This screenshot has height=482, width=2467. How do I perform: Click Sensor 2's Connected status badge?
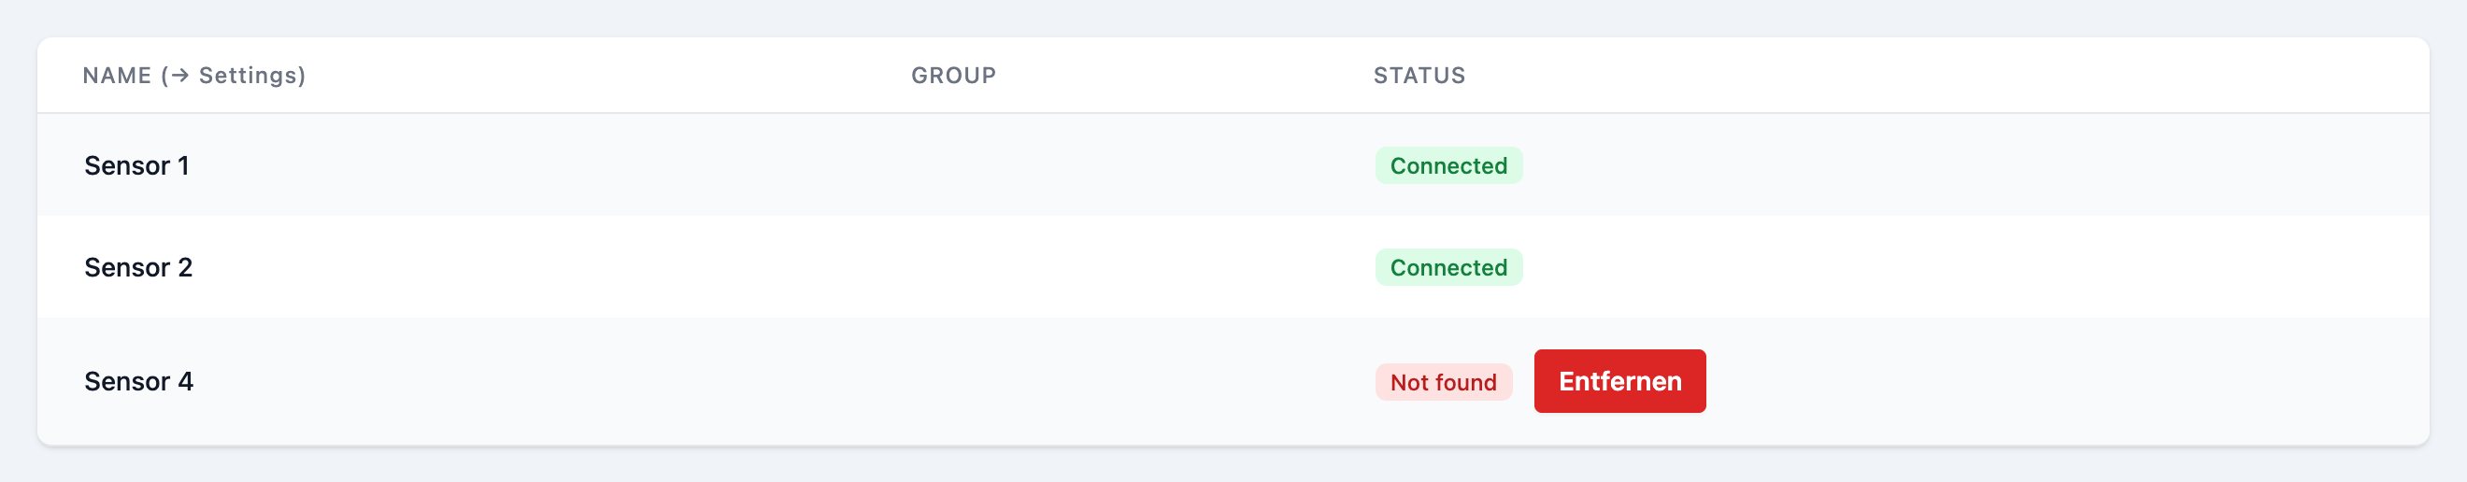click(x=1448, y=267)
